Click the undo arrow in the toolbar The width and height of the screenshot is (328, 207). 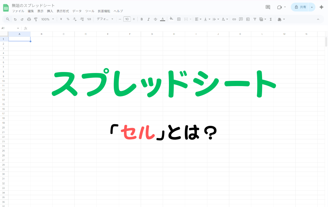click(15, 19)
